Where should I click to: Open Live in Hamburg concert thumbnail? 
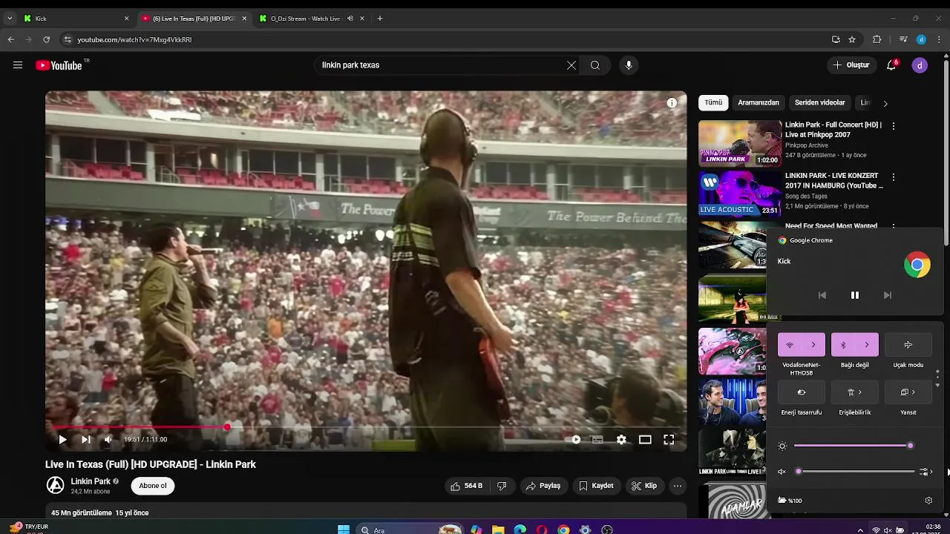(x=740, y=194)
